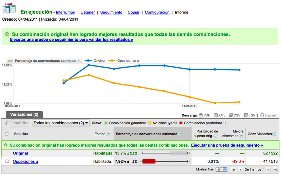Open help icon next to Estado column

coord(108,134)
